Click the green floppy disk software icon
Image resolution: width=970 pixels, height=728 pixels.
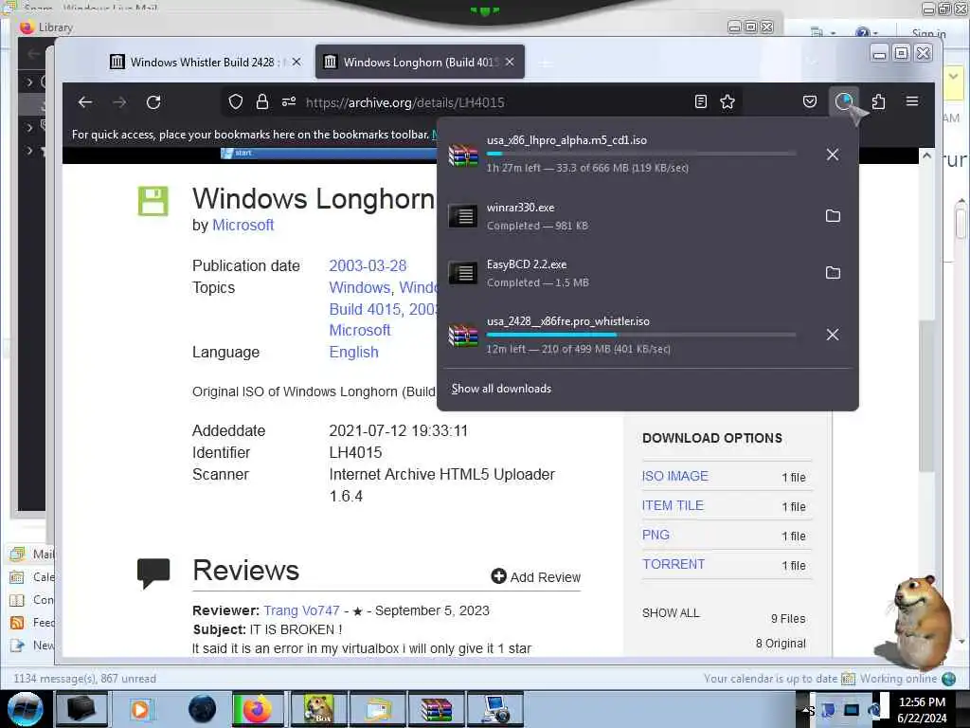pyautogui.click(x=153, y=201)
